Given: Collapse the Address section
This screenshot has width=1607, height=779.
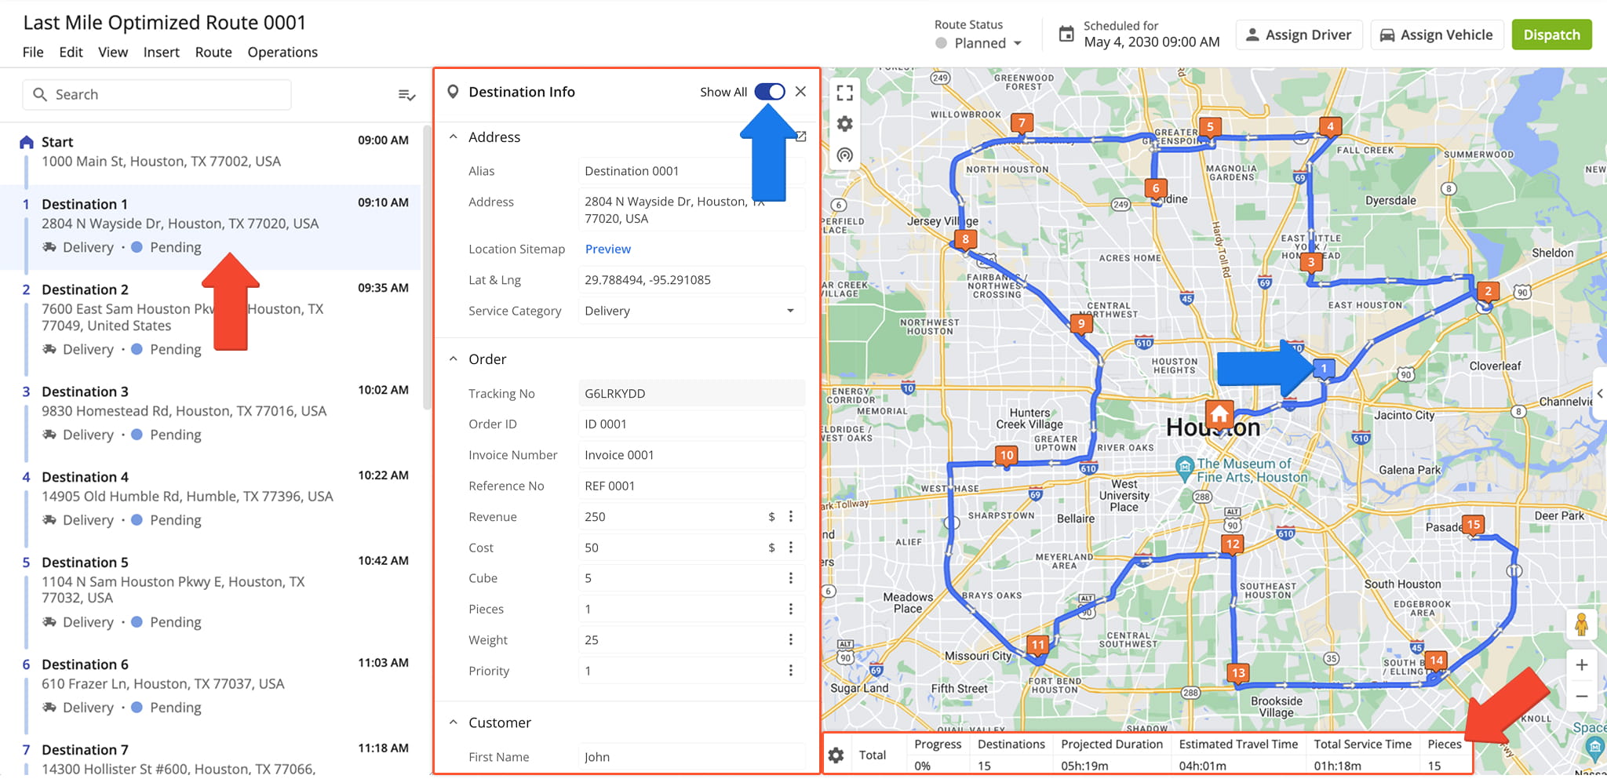Looking at the screenshot, I should [454, 137].
